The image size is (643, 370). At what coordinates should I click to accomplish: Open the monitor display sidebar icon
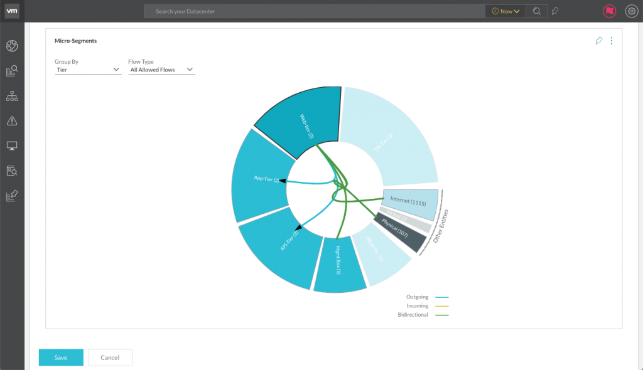(12, 145)
